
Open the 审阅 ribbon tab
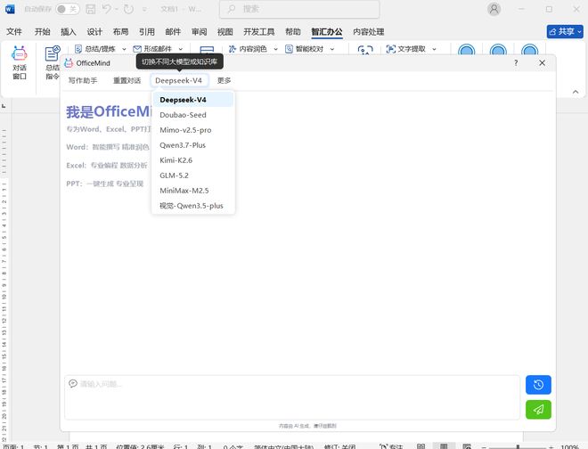click(x=200, y=32)
